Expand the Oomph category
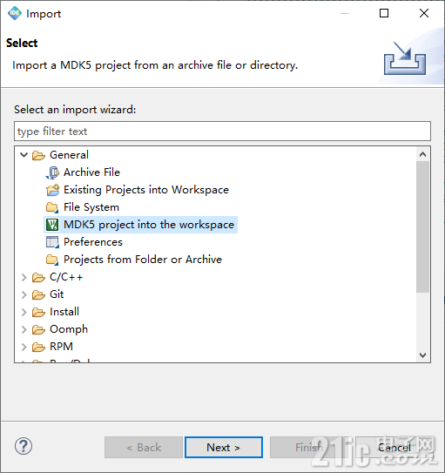The width and height of the screenshot is (445, 473). [24, 330]
